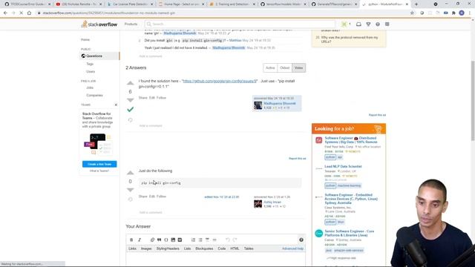Open Senior Software Engineer Core Platforms job
Screen dimensions: 475x267
[350, 233]
